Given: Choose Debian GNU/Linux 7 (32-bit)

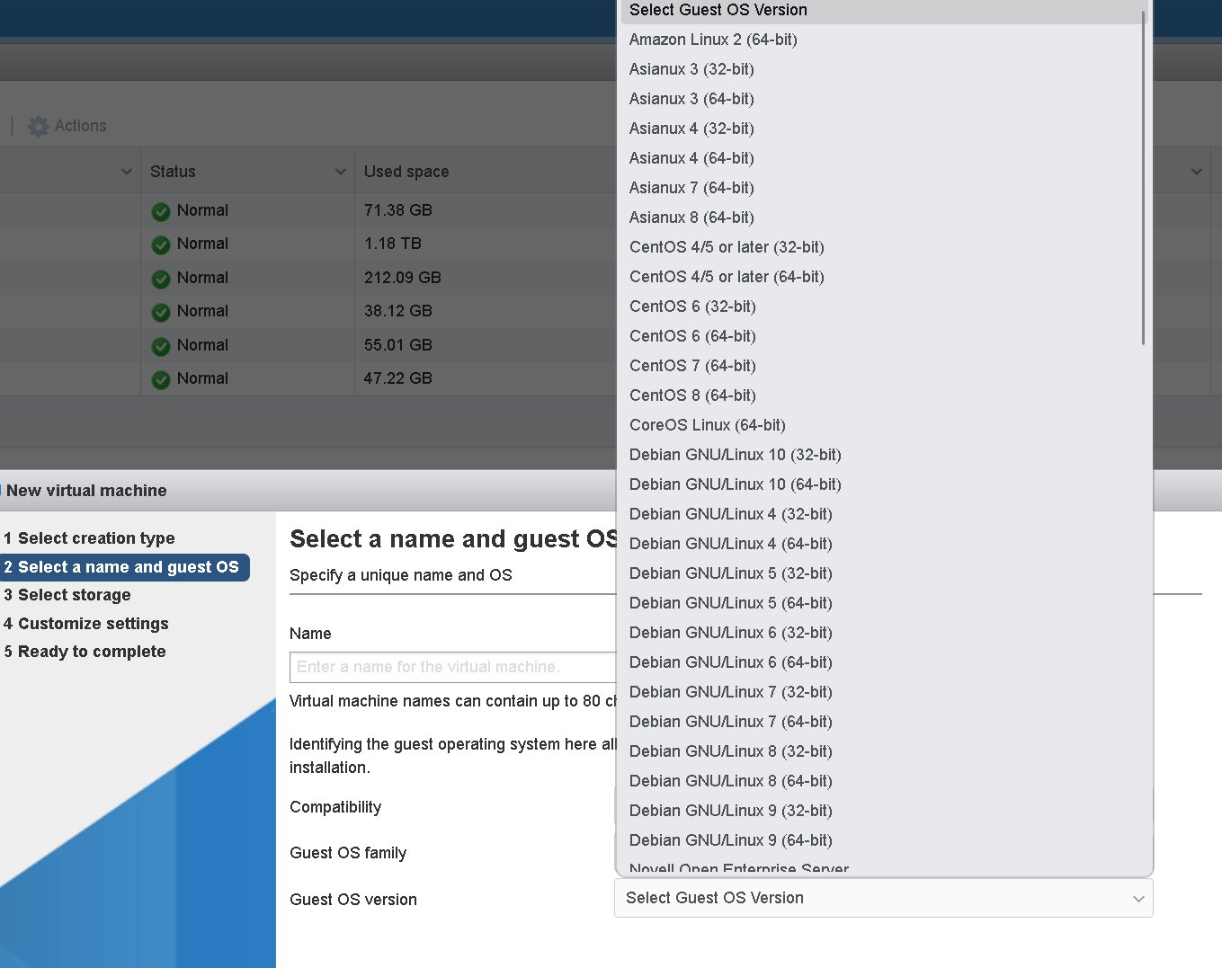Looking at the screenshot, I should [x=731, y=692].
